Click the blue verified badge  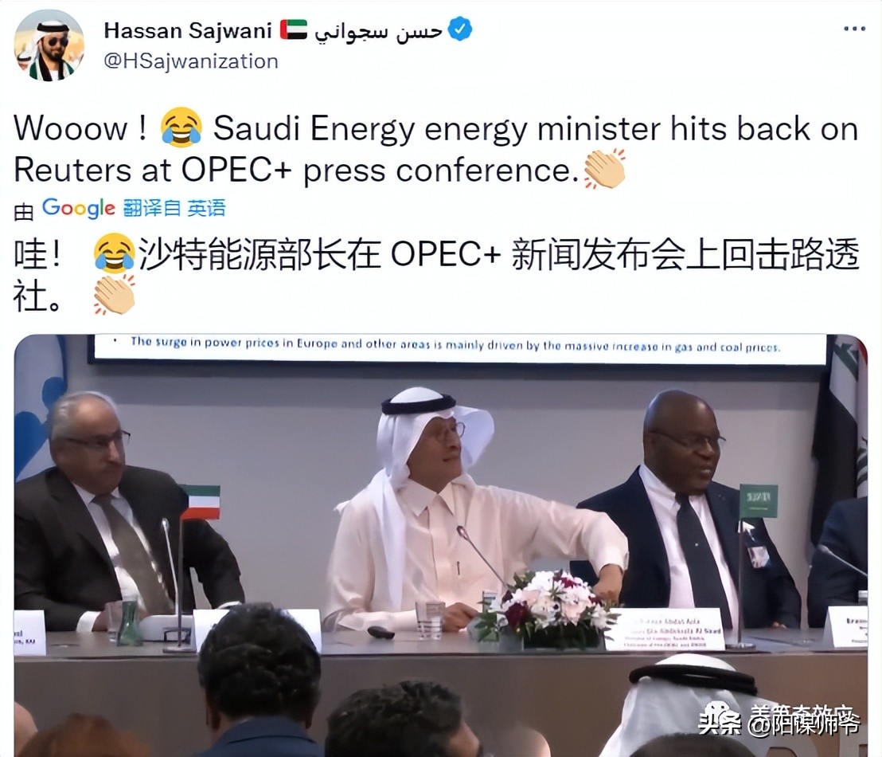point(460,29)
